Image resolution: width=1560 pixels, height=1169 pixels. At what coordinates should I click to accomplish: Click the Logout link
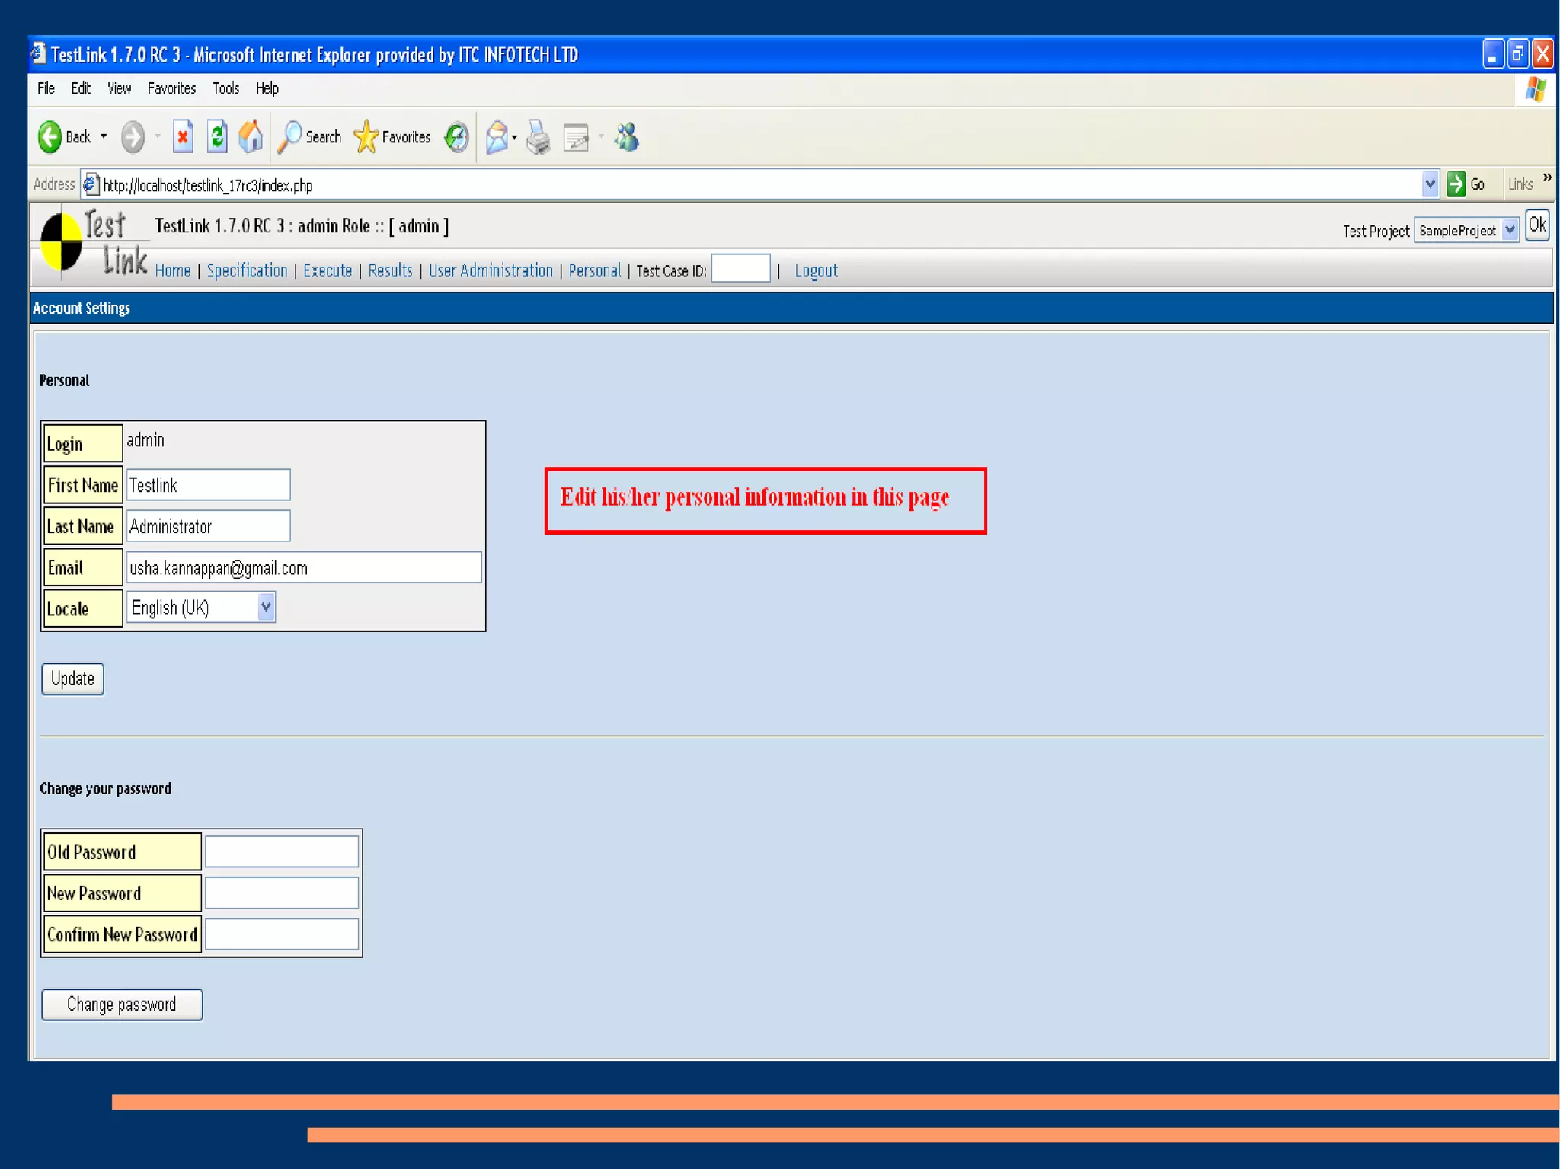(816, 270)
